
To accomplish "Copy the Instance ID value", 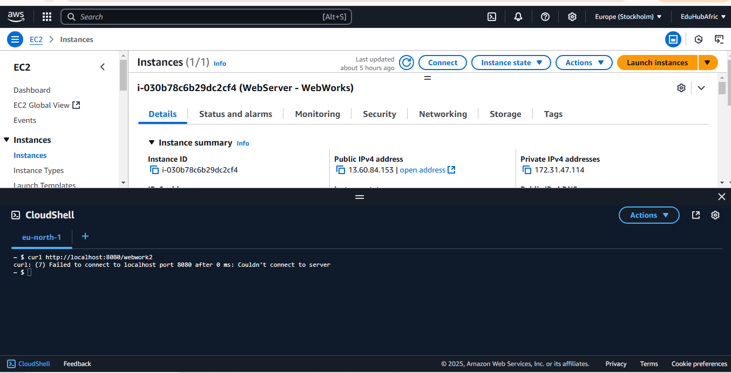I will pos(154,170).
